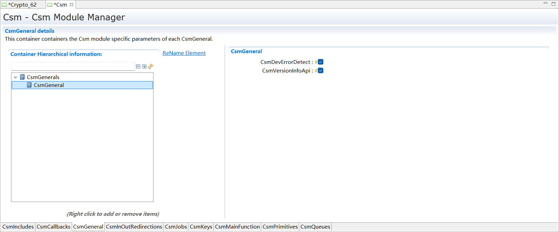Minimize the editor view pane
Viewport: 559px width, 232px height.
pyautogui.click(x=546, y=3)
